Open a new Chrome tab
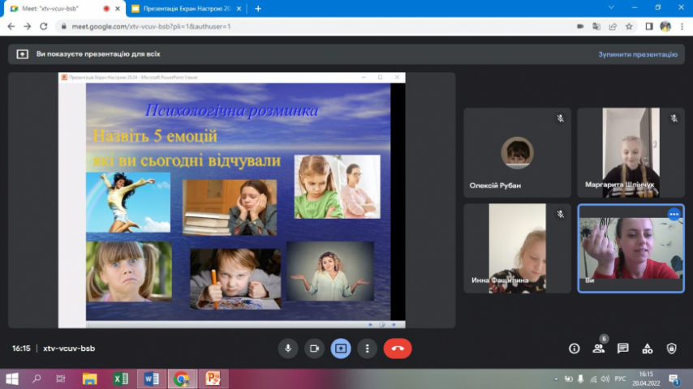 point(258,8)
